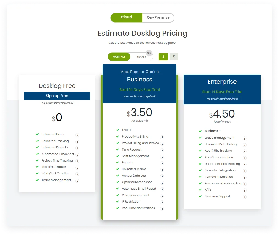Open info icon beside Unlimited Tracking

77,142
